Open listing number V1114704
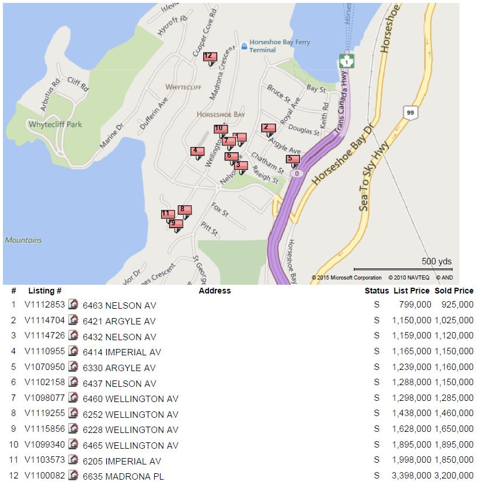Viewport: 477px width, 482px height. (43, 321)
